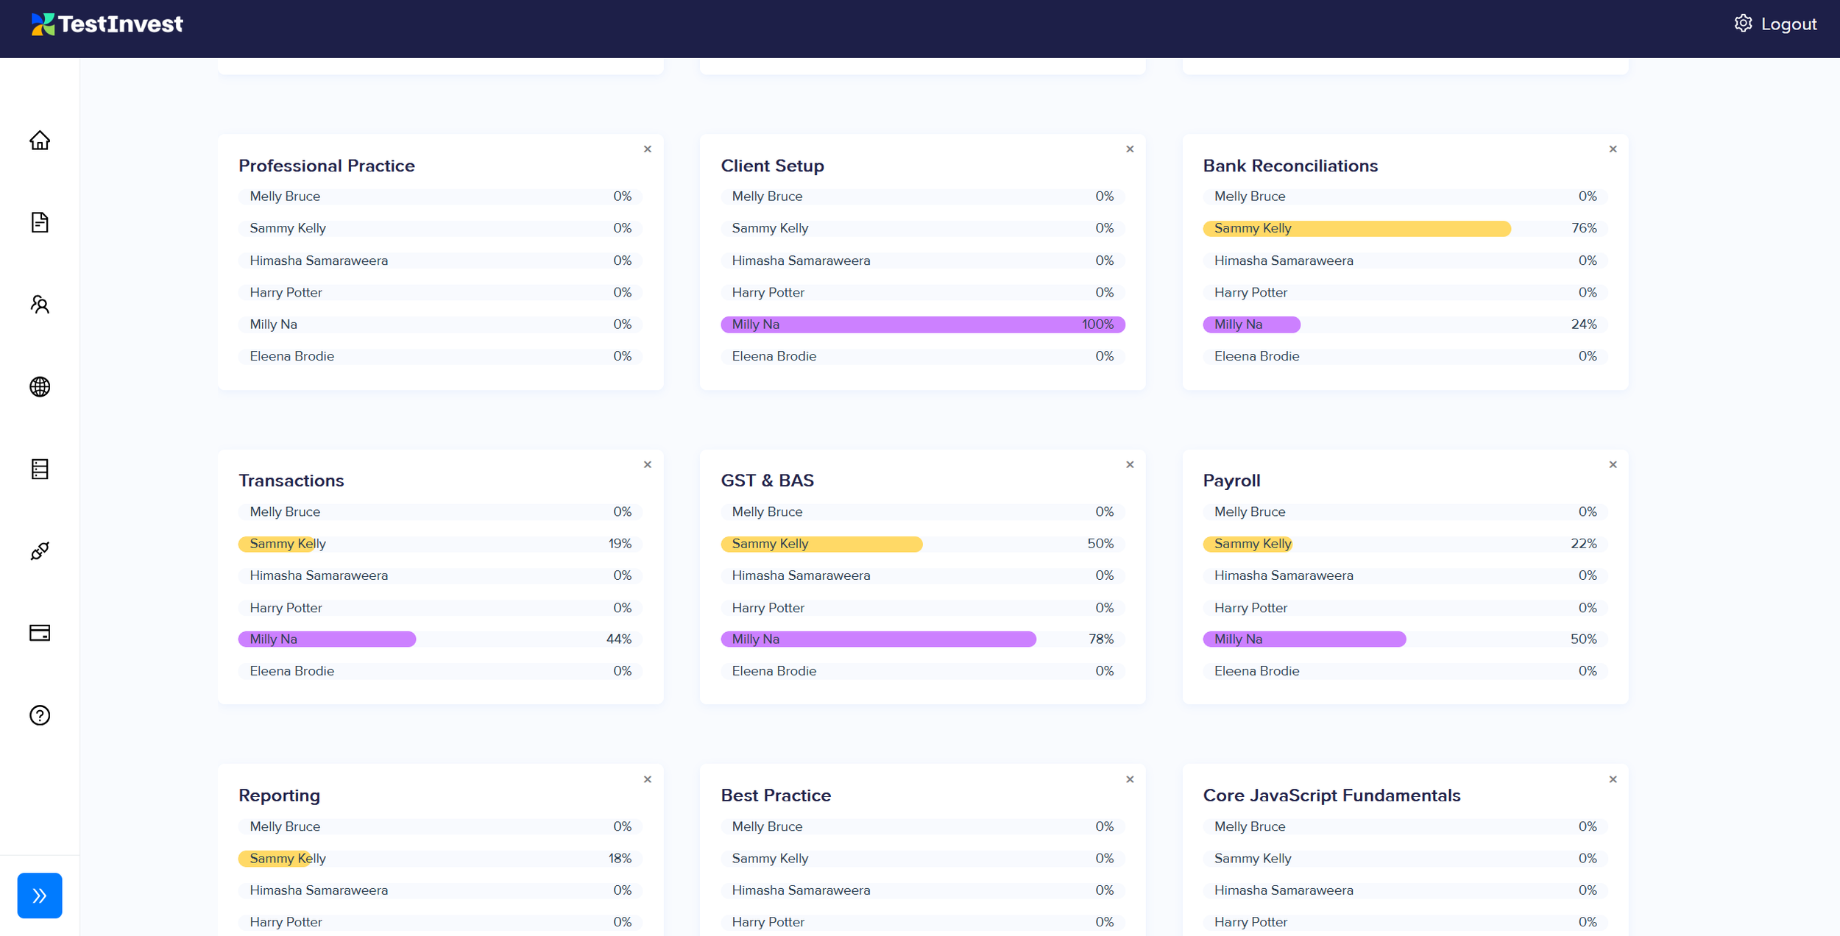Select Harry Potter row in Bank Reconciliations

tap(1405, 292)
